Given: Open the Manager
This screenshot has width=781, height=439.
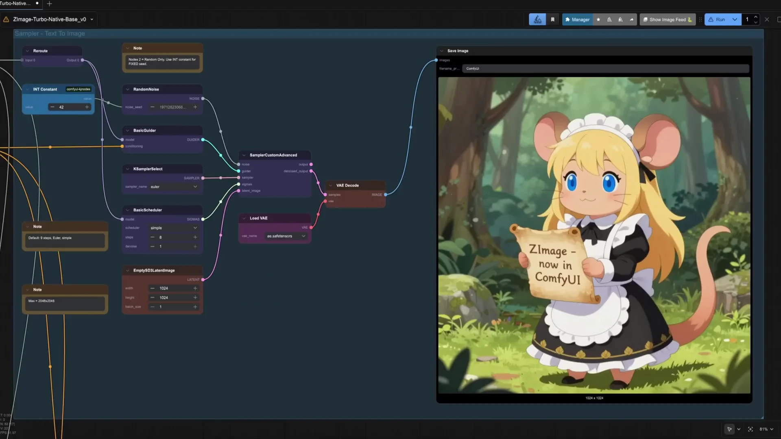Looking at the screenshot, I should point(578,19).
